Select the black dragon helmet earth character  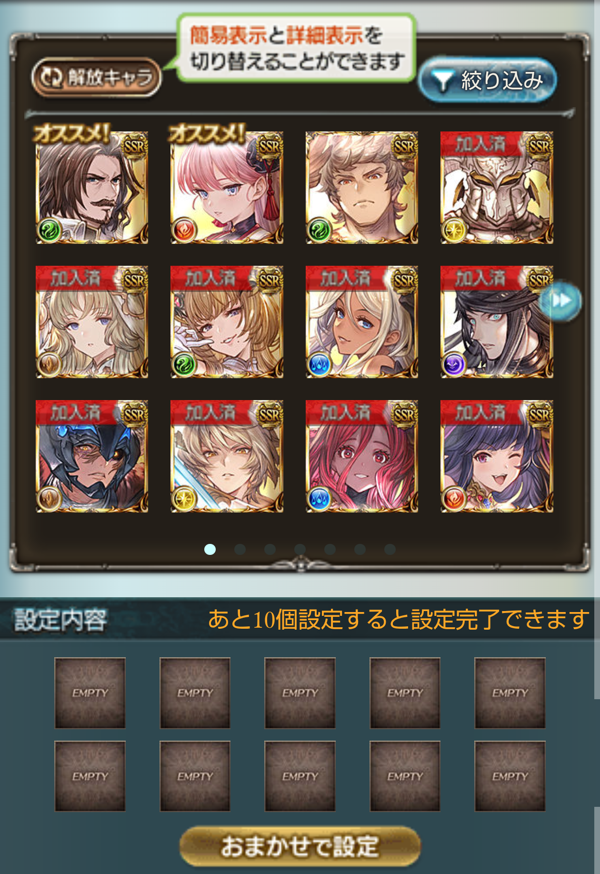click(x=92, y=456)
